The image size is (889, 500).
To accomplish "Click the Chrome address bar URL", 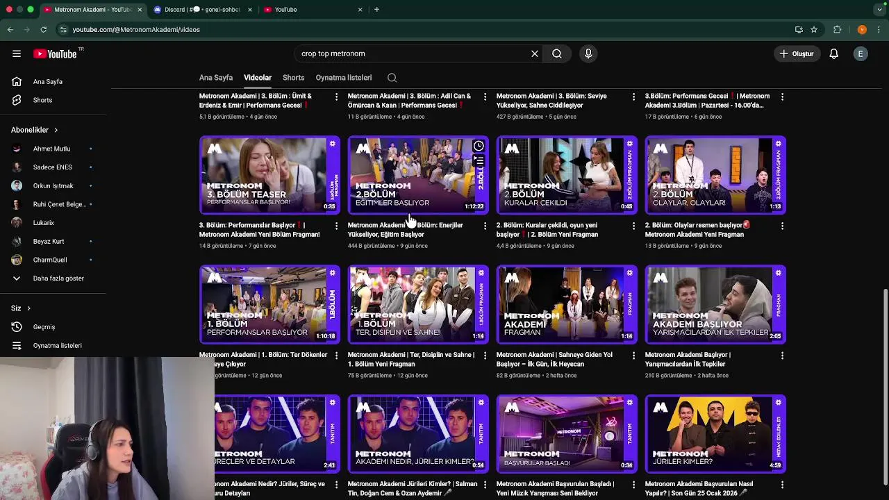I will click(x=136, y=29).
